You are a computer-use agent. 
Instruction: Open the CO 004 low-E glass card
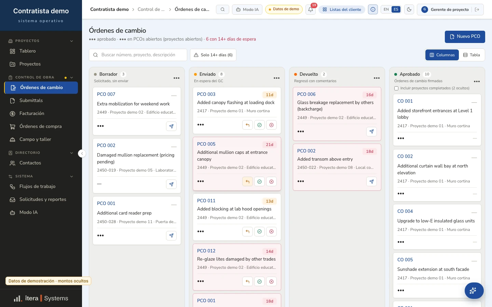tap(437, 227)
